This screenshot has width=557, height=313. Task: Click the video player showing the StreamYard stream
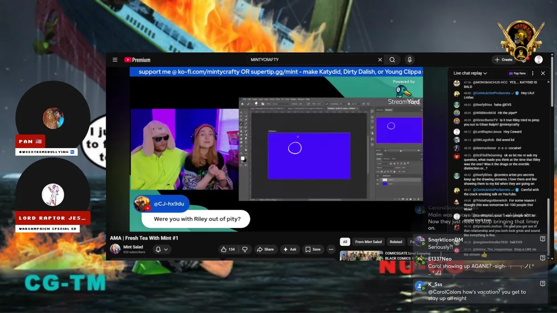tap(276, 149)
